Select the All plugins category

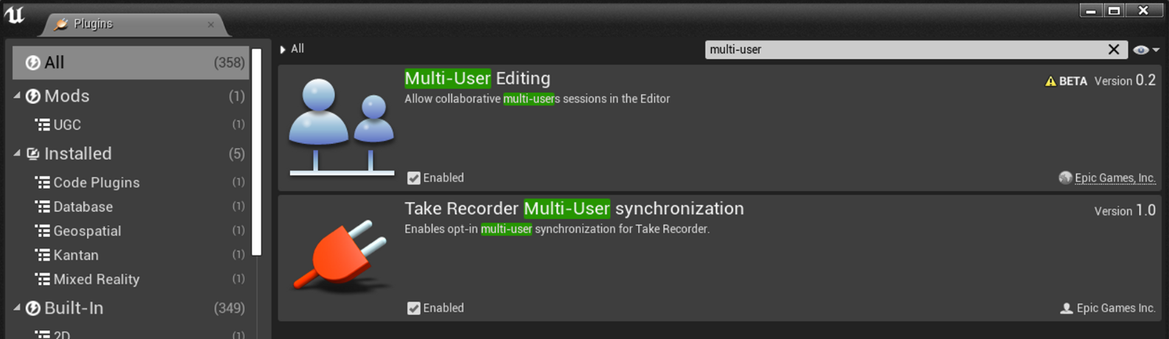point(131,63)
